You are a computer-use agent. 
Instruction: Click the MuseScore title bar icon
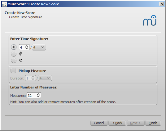4,4
